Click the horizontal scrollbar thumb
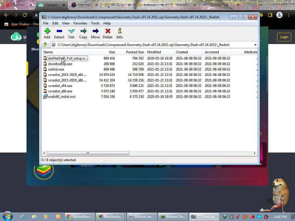 tap(88, 153)
